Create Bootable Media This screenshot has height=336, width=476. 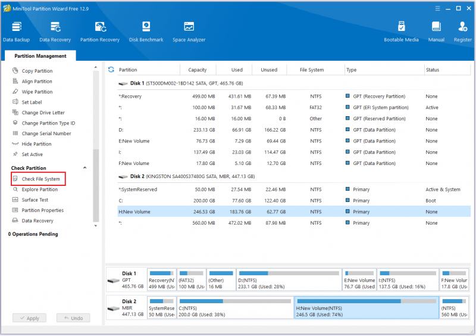pyautogui.click(x=401, y=32)
